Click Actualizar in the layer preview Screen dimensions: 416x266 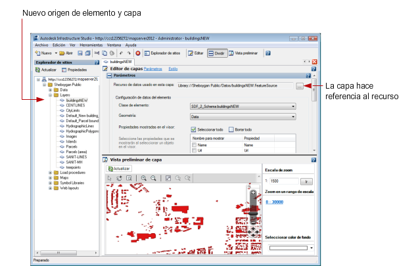tap(119, 168)
